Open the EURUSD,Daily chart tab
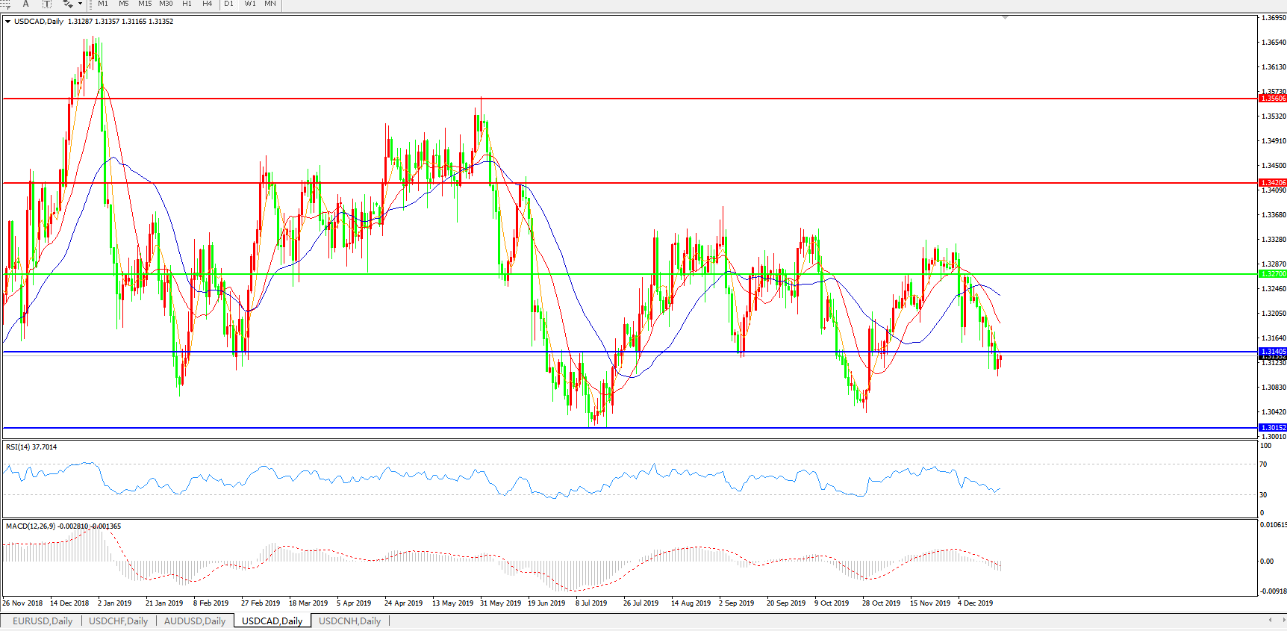Image resolution: width=1287 pixels, height=631 pixels. [x=43, y=621]
